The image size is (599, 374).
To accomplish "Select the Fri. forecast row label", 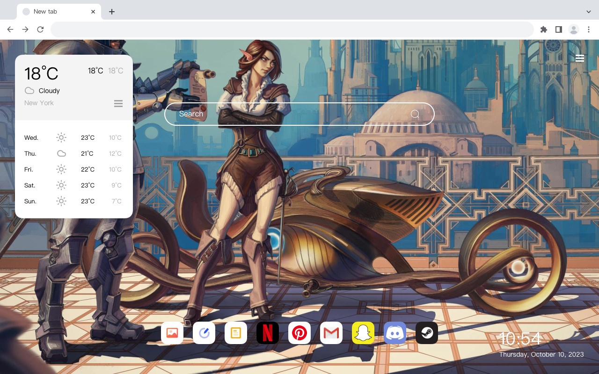I will coord(29,169).
